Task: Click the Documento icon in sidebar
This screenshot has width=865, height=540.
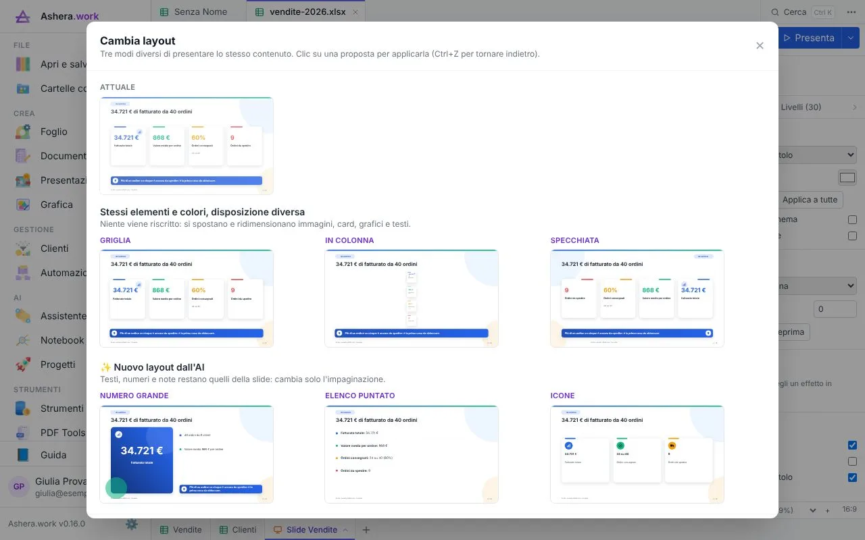Action: 23,156
